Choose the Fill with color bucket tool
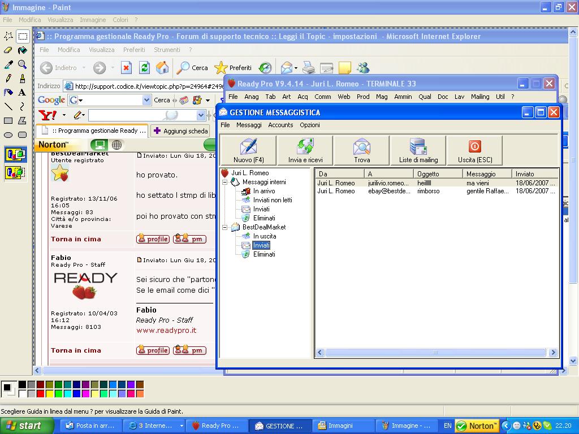Image resolution: width=579 pixels, height=434 pixels. pos(23,50)
